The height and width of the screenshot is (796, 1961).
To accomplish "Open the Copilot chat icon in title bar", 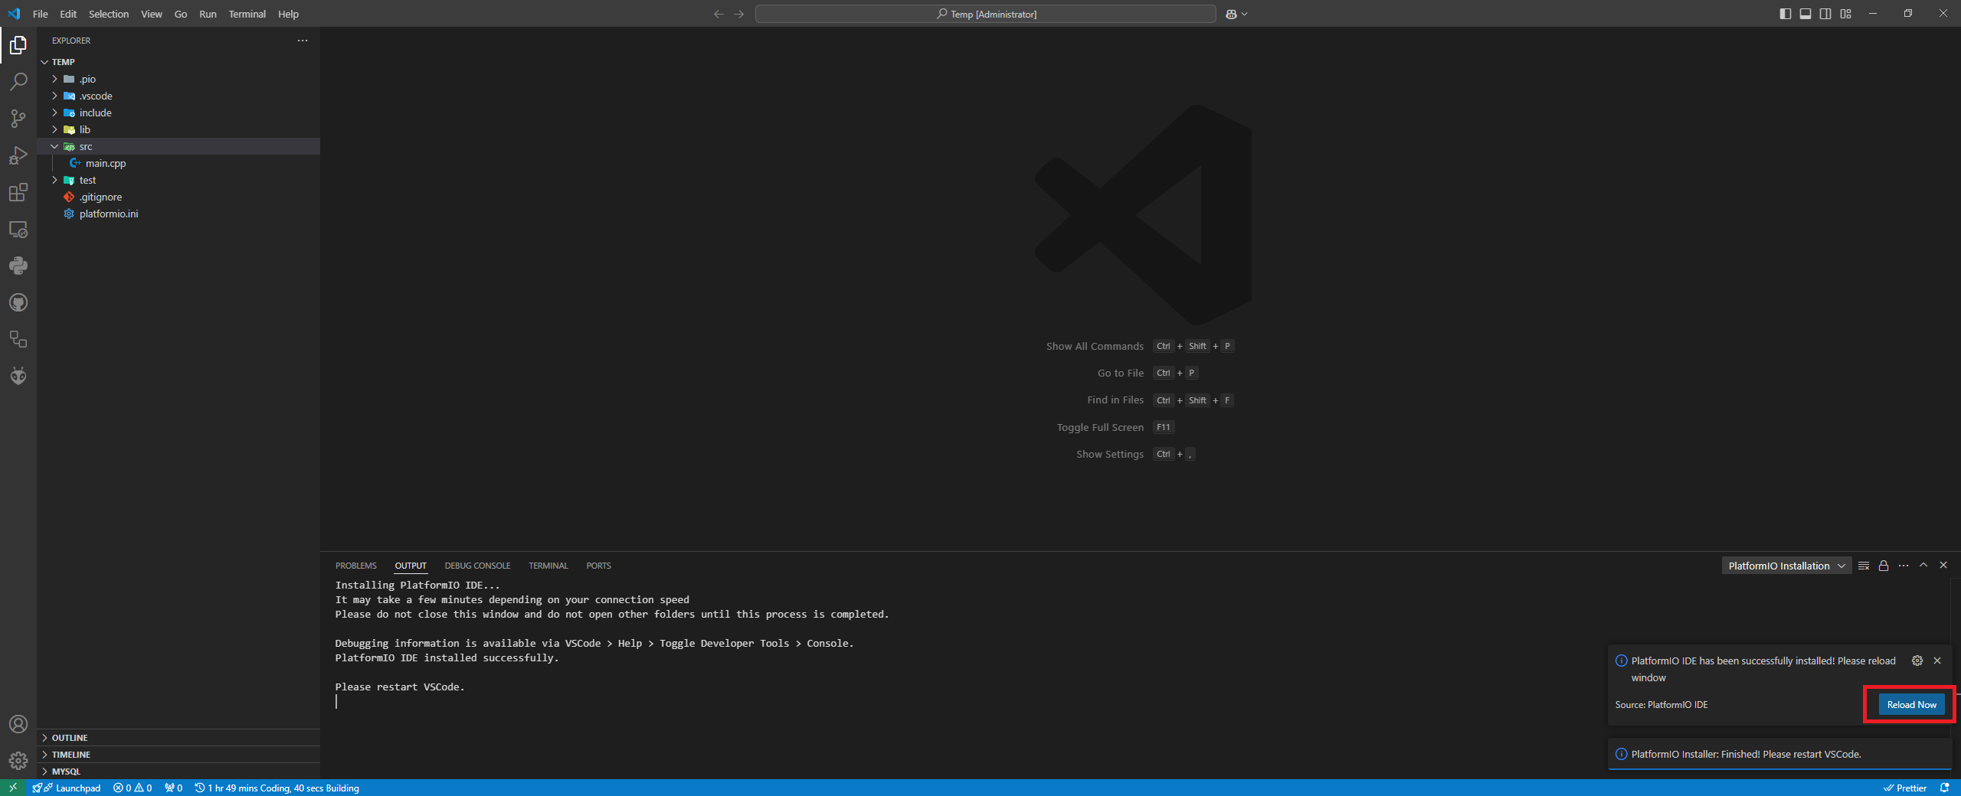I will (x=1231, y=14).
